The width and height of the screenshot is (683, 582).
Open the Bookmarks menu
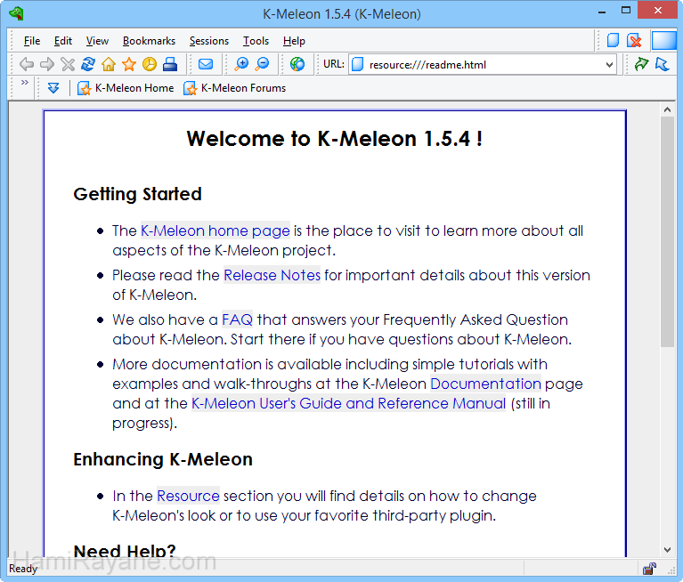coord(149,41)
